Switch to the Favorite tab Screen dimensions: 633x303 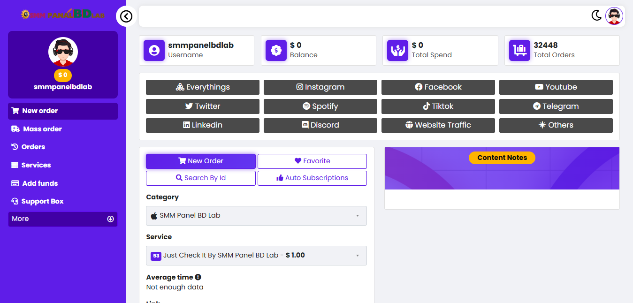click(x=312, y=161)
